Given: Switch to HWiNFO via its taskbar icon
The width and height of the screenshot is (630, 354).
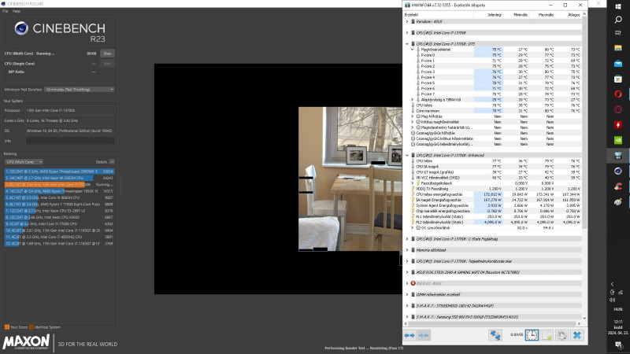Looking at the screenshot, I should 618,155.
